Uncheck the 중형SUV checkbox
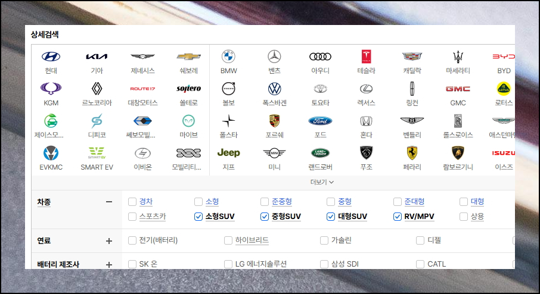The height and width of the screenshot is (294, 540). (265, 216)
